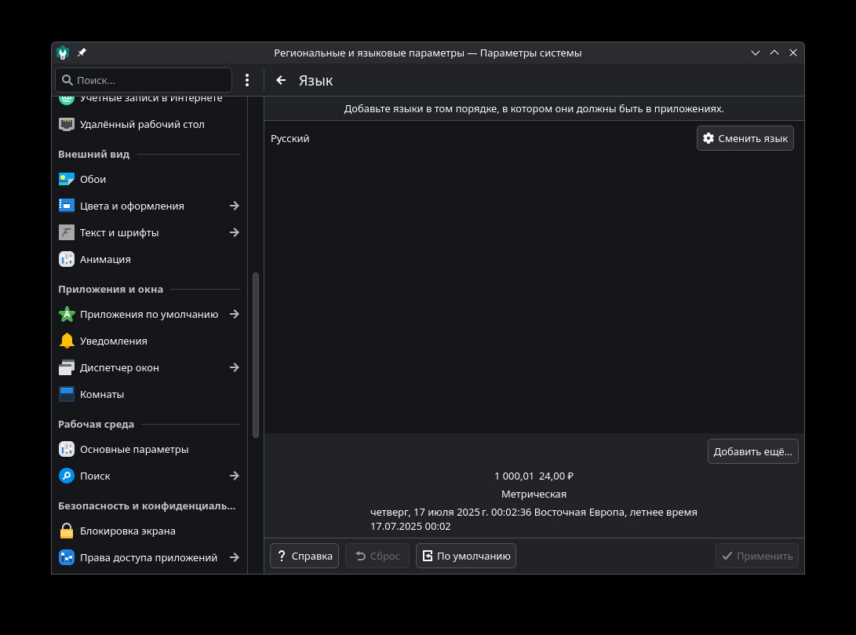Expand Текст и шрифты submenu arrow
Image resolution: width=856 pixels, height=635 pixels.
(234, 232)
